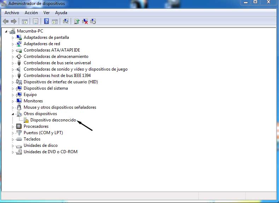
Task: Select Dispositivos de interfaz de usuario (HID)
Action: tap(61, 82)
